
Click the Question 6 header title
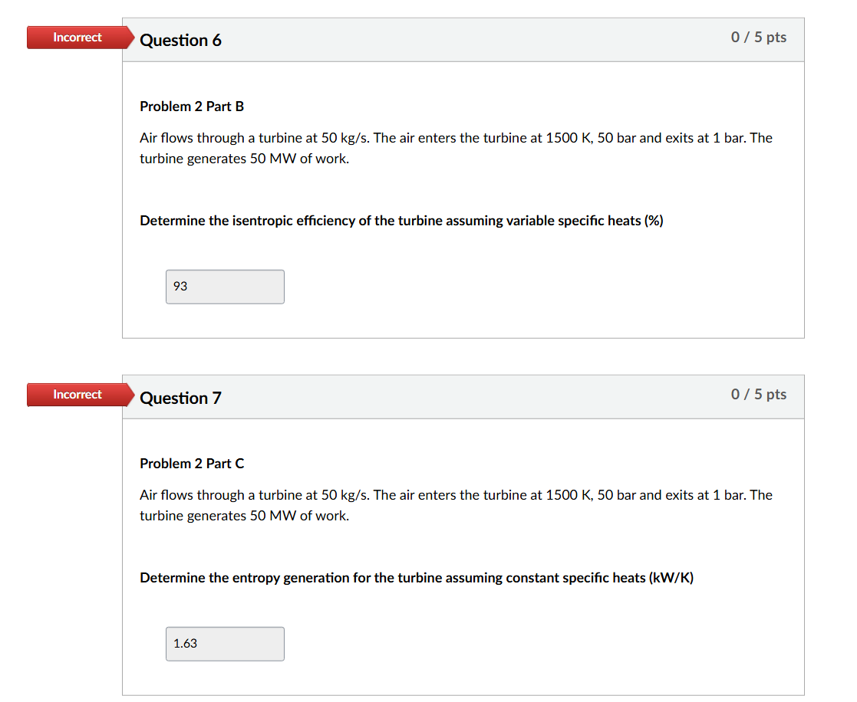180,40
